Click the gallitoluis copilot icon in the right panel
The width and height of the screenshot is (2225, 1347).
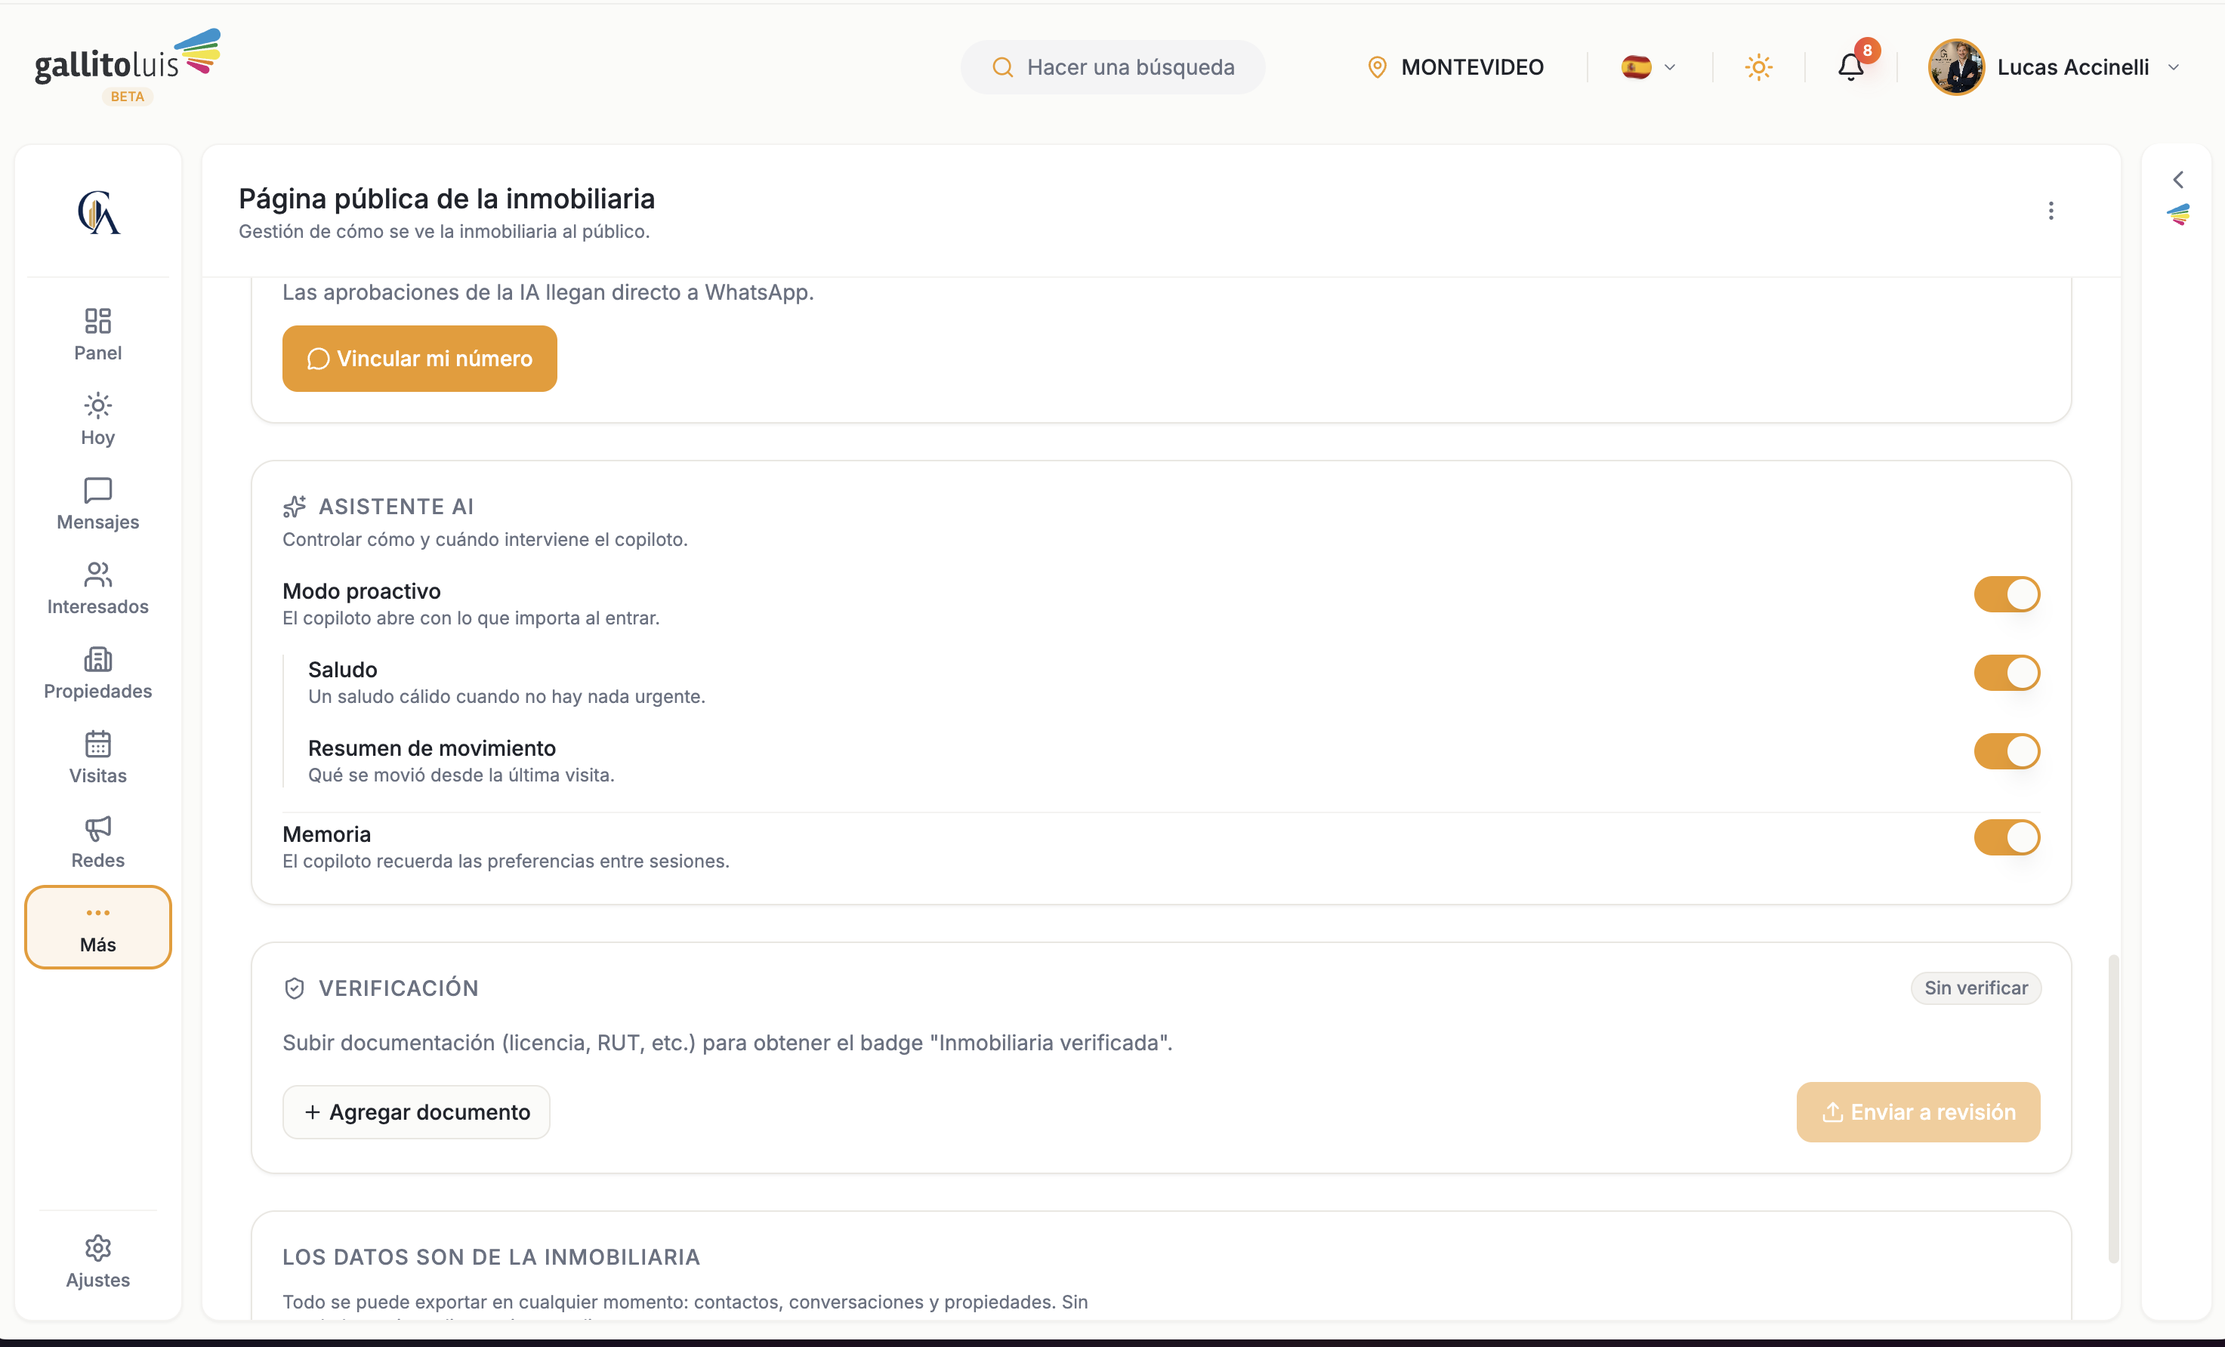click(x=2178, y=215)
